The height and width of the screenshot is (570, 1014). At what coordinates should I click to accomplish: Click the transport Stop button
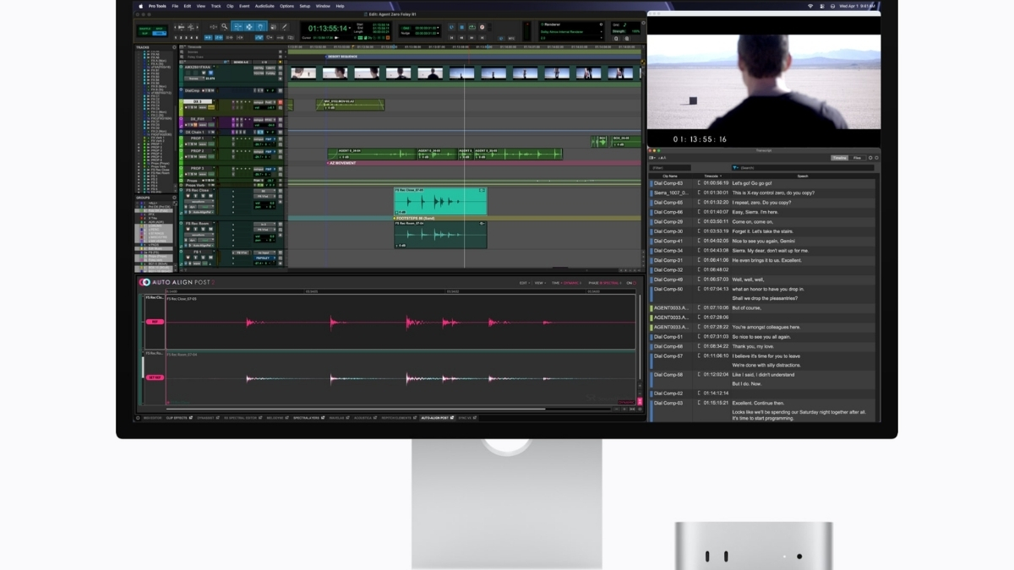[x=461, y=27]
